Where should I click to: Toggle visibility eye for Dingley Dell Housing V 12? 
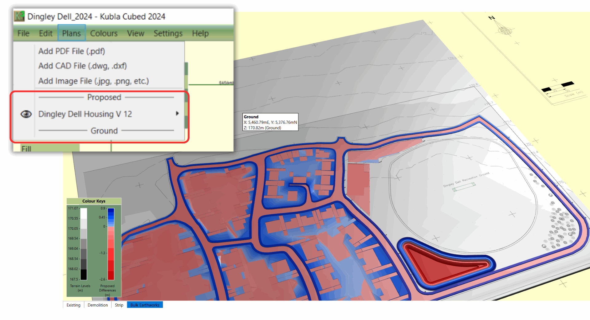[26, 114]
